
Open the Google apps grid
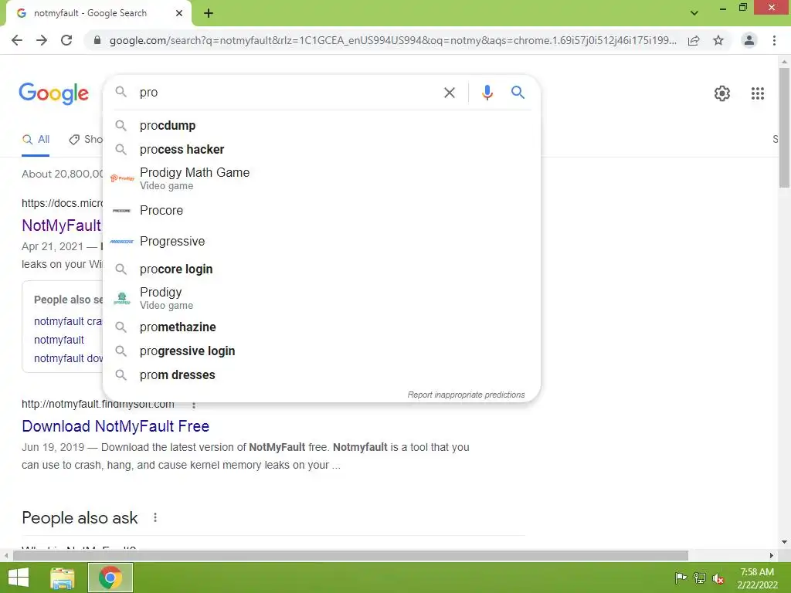[x=757, y=93]
